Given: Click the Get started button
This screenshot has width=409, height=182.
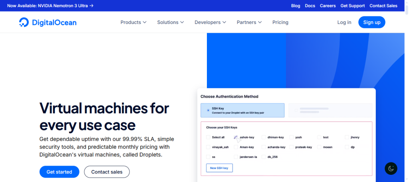Looking at the screenshot, I should coord(59,172).
